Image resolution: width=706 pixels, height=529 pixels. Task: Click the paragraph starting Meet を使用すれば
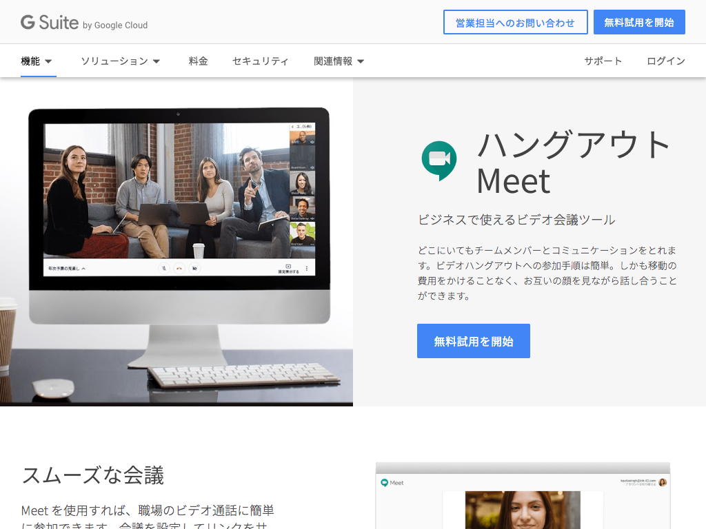[x=148, y=517]
